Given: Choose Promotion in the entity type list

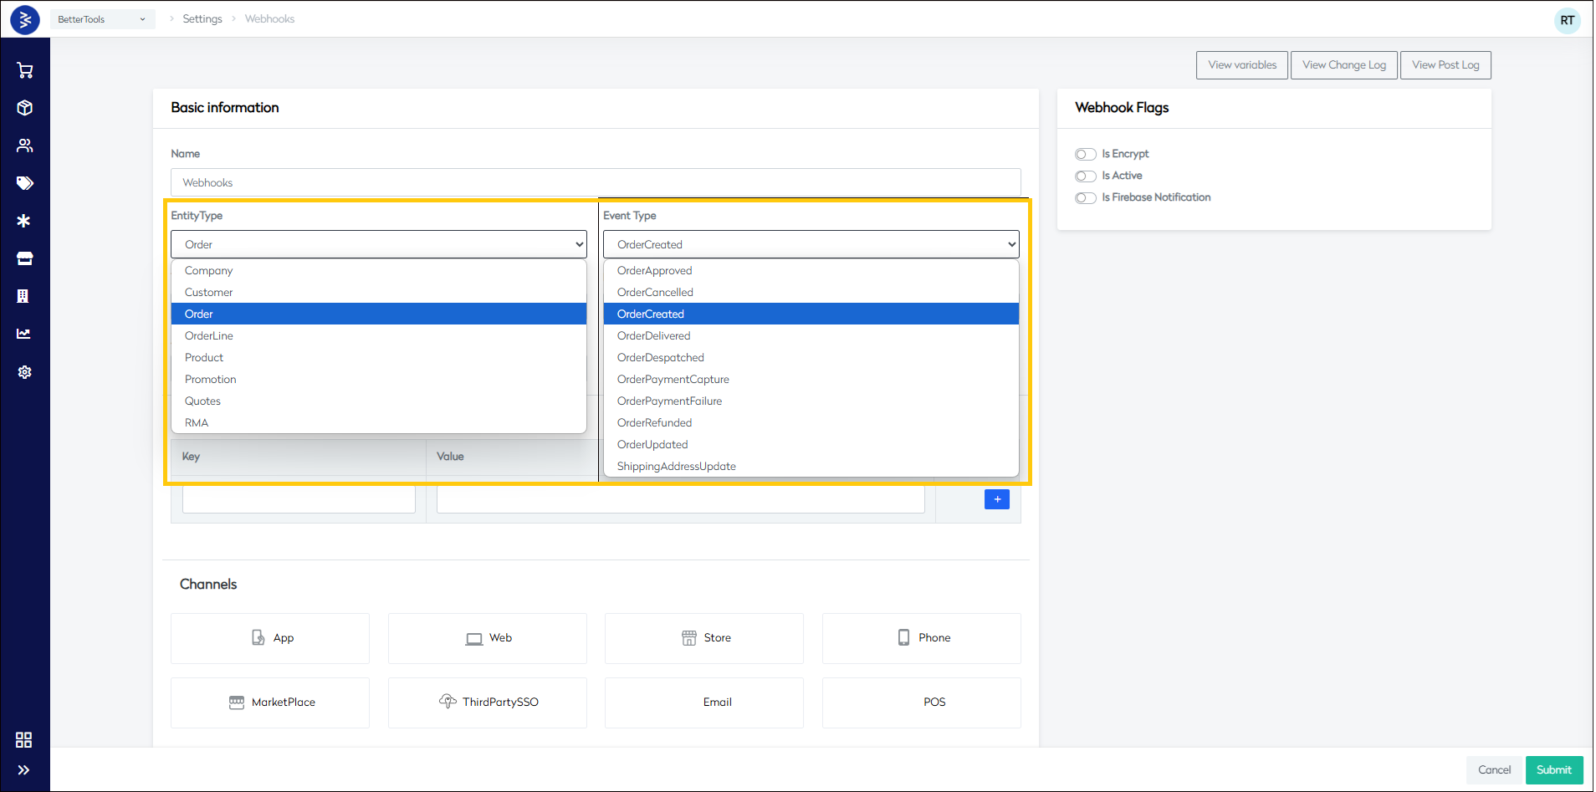Looking at the screenshot, I should tap(211, 380).
